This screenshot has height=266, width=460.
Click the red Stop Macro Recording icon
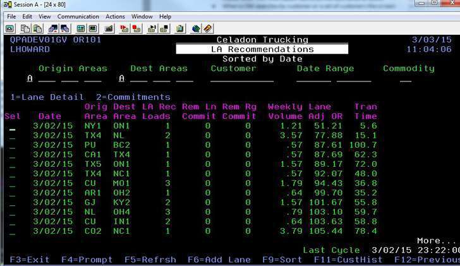[x=136, y=28]
